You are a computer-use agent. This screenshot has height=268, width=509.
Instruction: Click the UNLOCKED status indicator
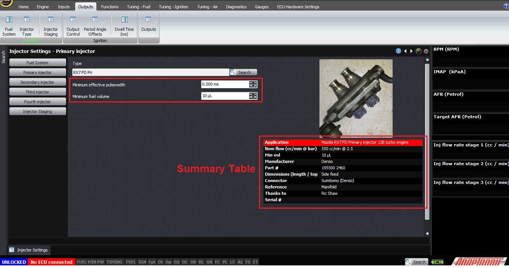(14, 262)
